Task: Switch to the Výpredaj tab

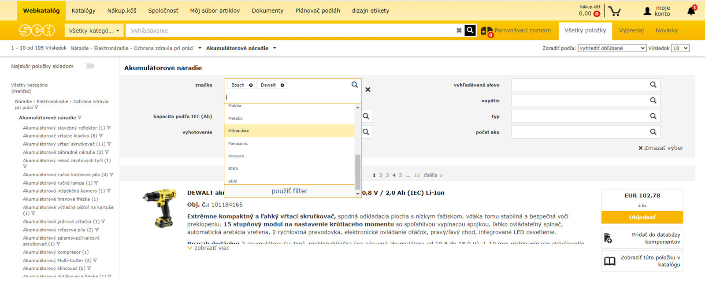Action: click(x=631, y=30)
